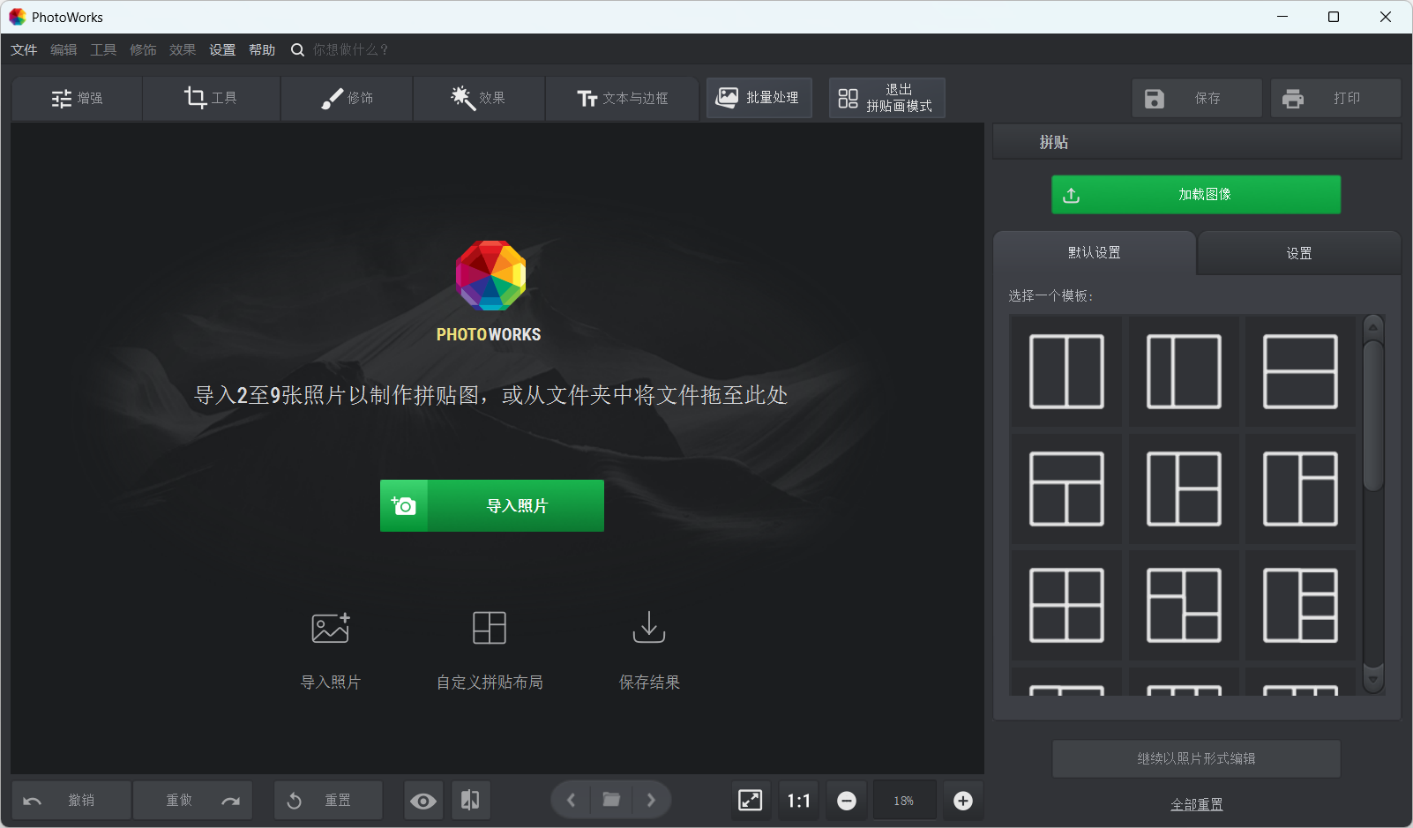
Task: Choose the one-top two-bottom template
Action: [1066, 489]
